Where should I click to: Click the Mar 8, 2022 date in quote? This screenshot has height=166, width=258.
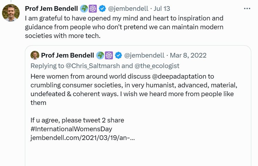pyautogui.click(x=189, y=55)
